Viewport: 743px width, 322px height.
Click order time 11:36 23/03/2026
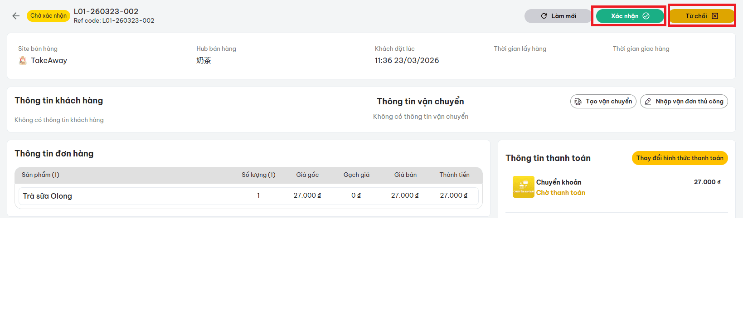(x=407, y=60)
